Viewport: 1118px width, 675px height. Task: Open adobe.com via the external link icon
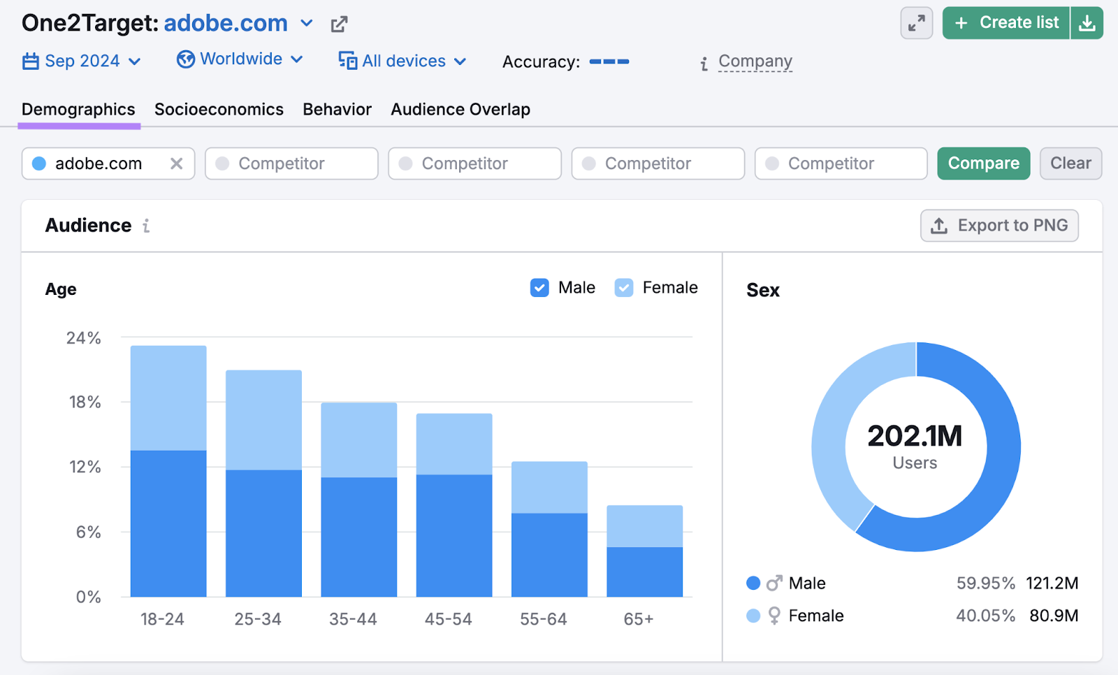[x=339, y=23]
